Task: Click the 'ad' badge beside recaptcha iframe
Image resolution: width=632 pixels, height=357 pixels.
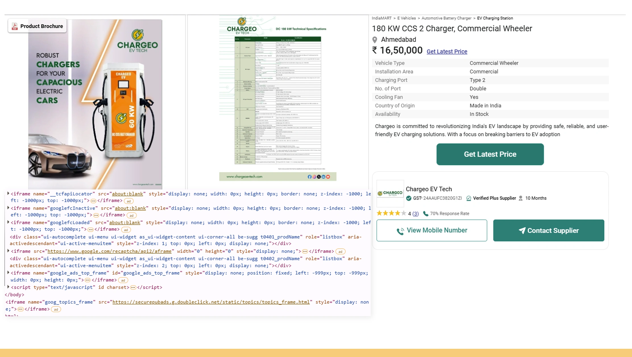Action: (340, 251)
